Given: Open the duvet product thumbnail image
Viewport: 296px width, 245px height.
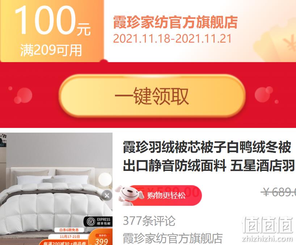Looking at the screenshot, I should click(56, 189).
